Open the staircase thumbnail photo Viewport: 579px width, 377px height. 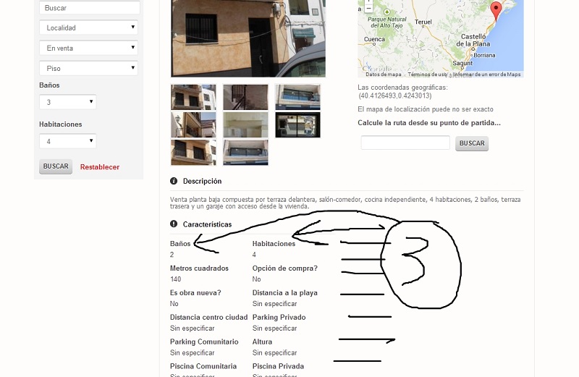tap(245, 97)
